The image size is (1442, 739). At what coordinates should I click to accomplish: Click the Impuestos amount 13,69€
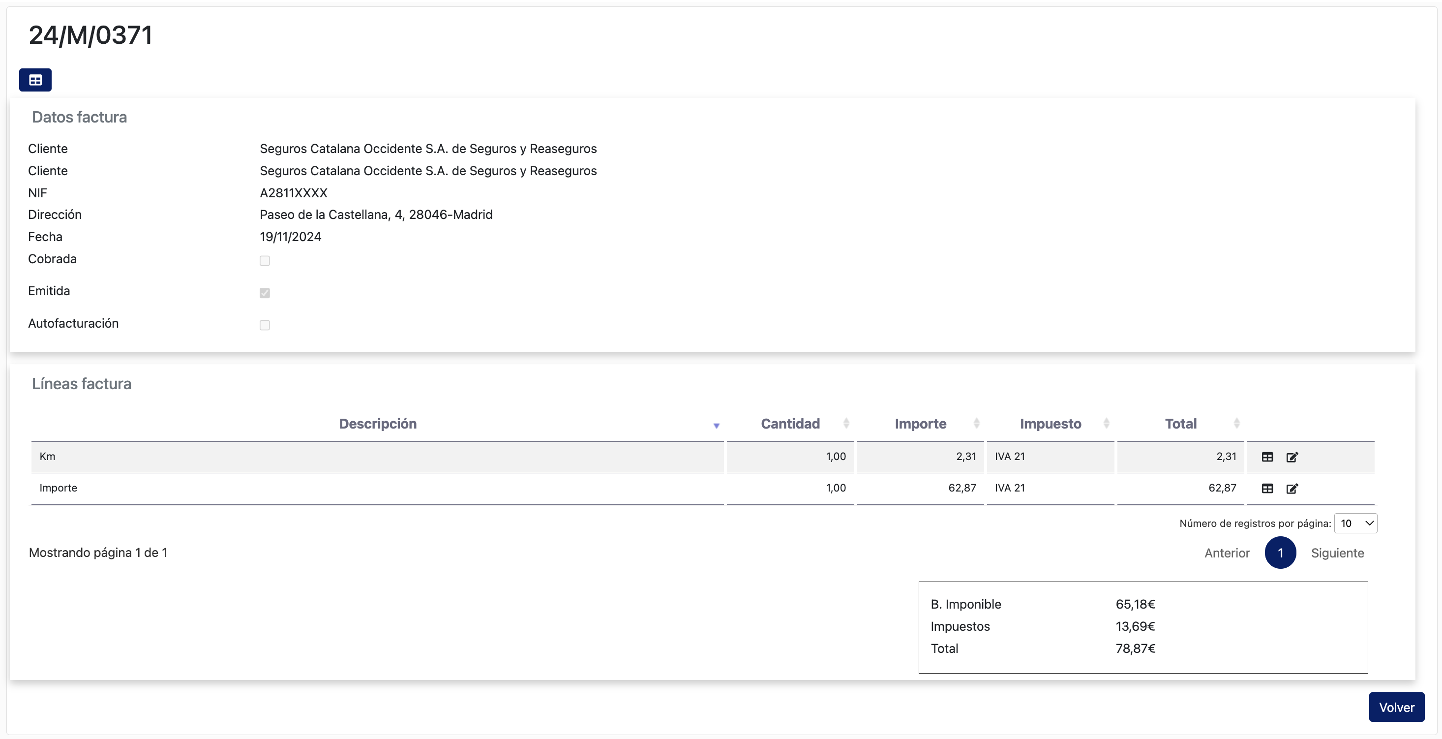pos(1135,626)
